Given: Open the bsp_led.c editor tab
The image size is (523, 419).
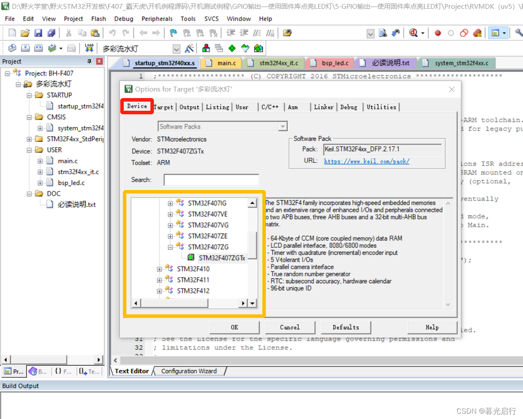Looking at the screenshot, I should [330, 63].
